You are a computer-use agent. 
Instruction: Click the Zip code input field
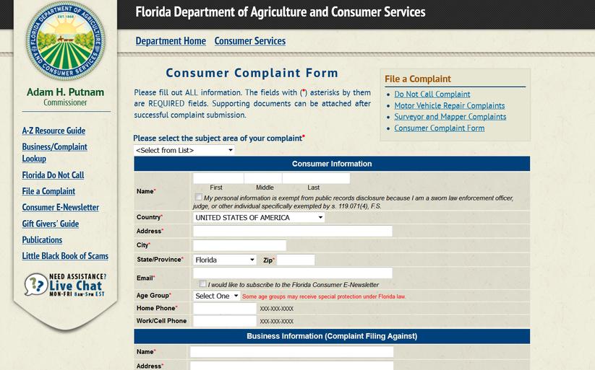[296, 260]
